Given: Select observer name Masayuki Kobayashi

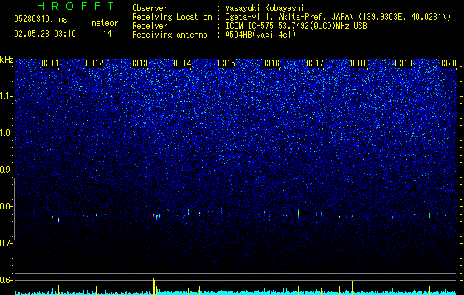Looking at the screenshot, I should (265, 8).
